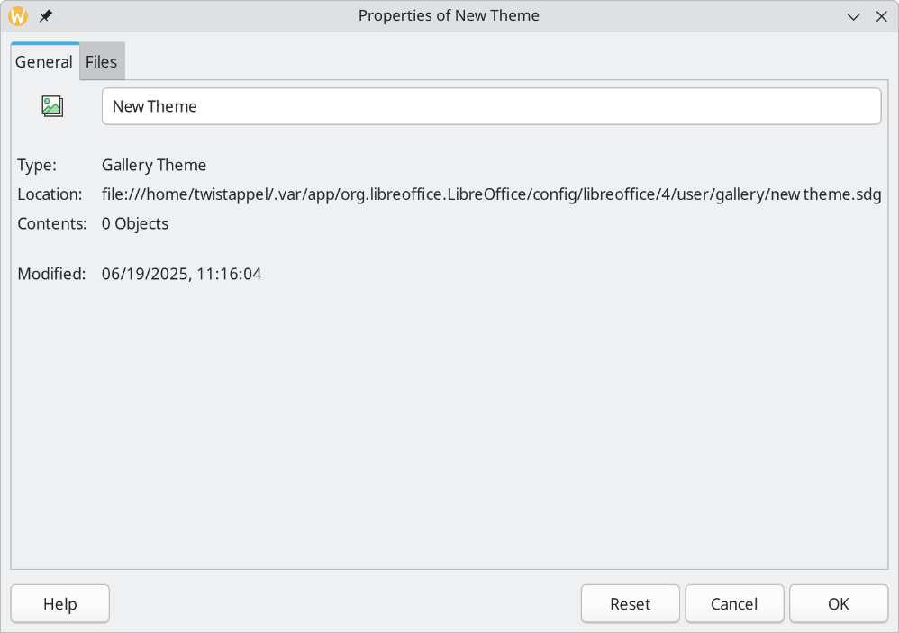Click the Properties of New Theme titlebar
The height and width of the screenshot is (633, 899).
449,15
